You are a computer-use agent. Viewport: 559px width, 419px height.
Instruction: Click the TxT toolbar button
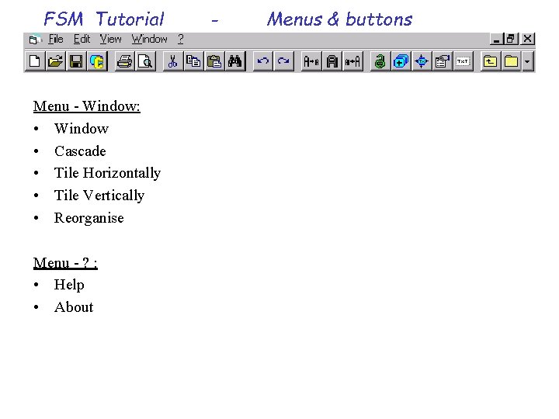point(463,61)
